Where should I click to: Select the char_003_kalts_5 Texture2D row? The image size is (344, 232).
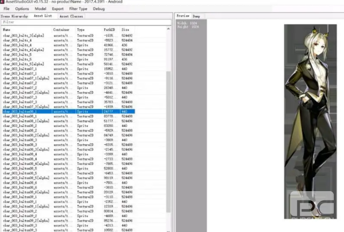point(68,55)
